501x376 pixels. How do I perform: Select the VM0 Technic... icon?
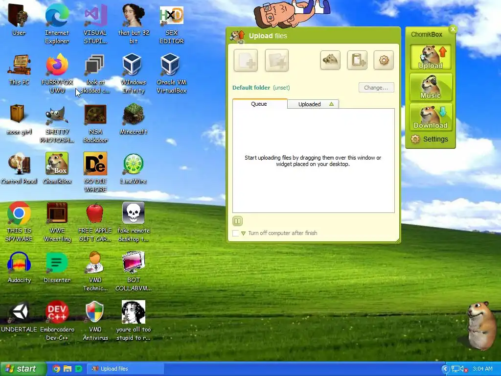(95, 271)
